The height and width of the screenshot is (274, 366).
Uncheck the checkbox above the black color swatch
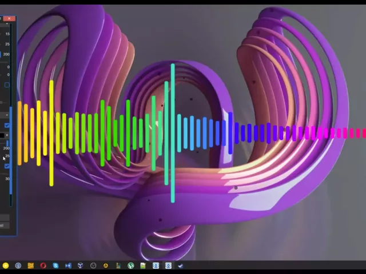tap(7, 126)
